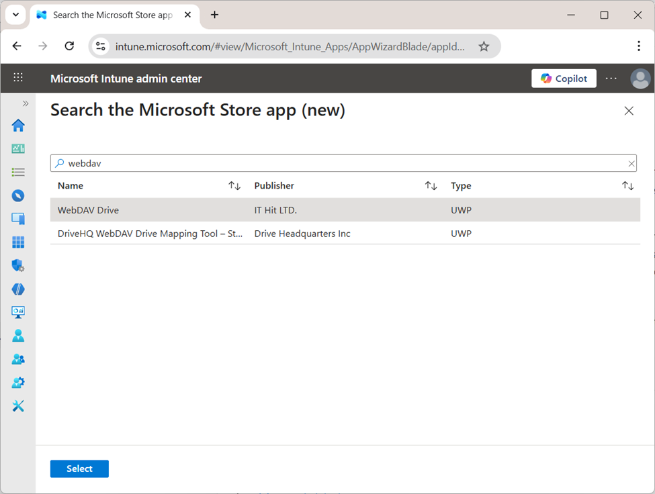The image size is (655, 494).
Task: Launch Copilot from the top bar
Action: 564,78
